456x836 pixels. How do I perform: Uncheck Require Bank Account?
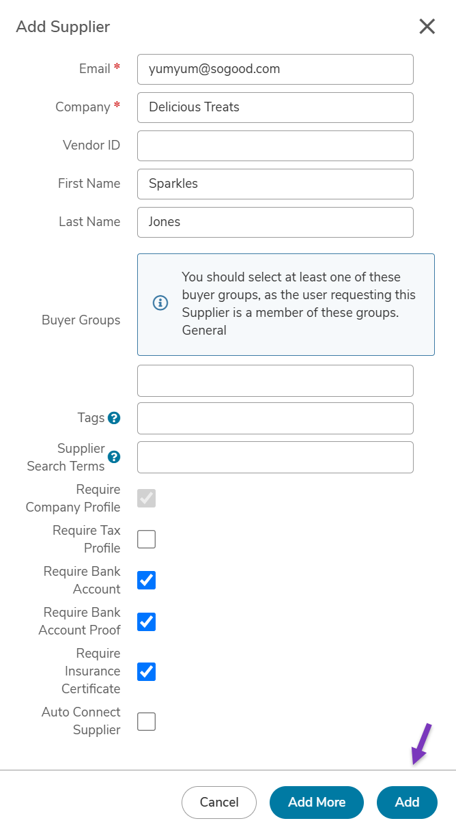click(x=146, y=580)
